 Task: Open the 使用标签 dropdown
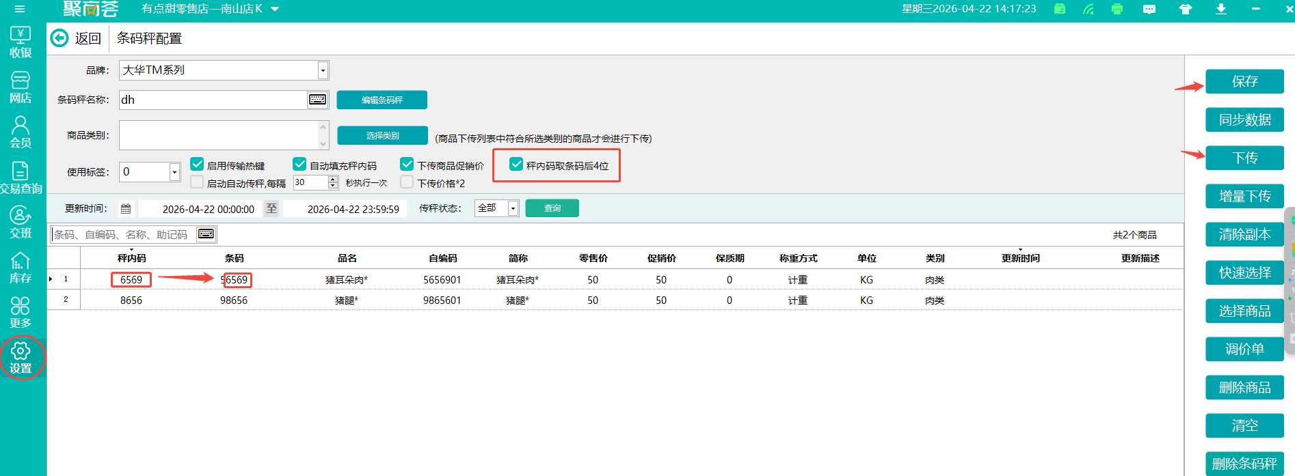click(x=174, y=172)
